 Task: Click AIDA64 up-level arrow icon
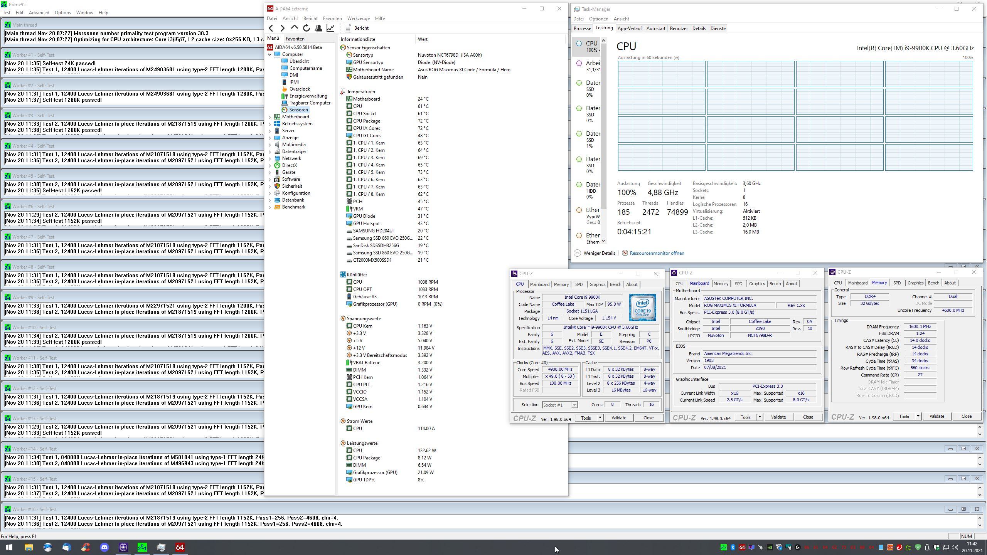(295, 28)
